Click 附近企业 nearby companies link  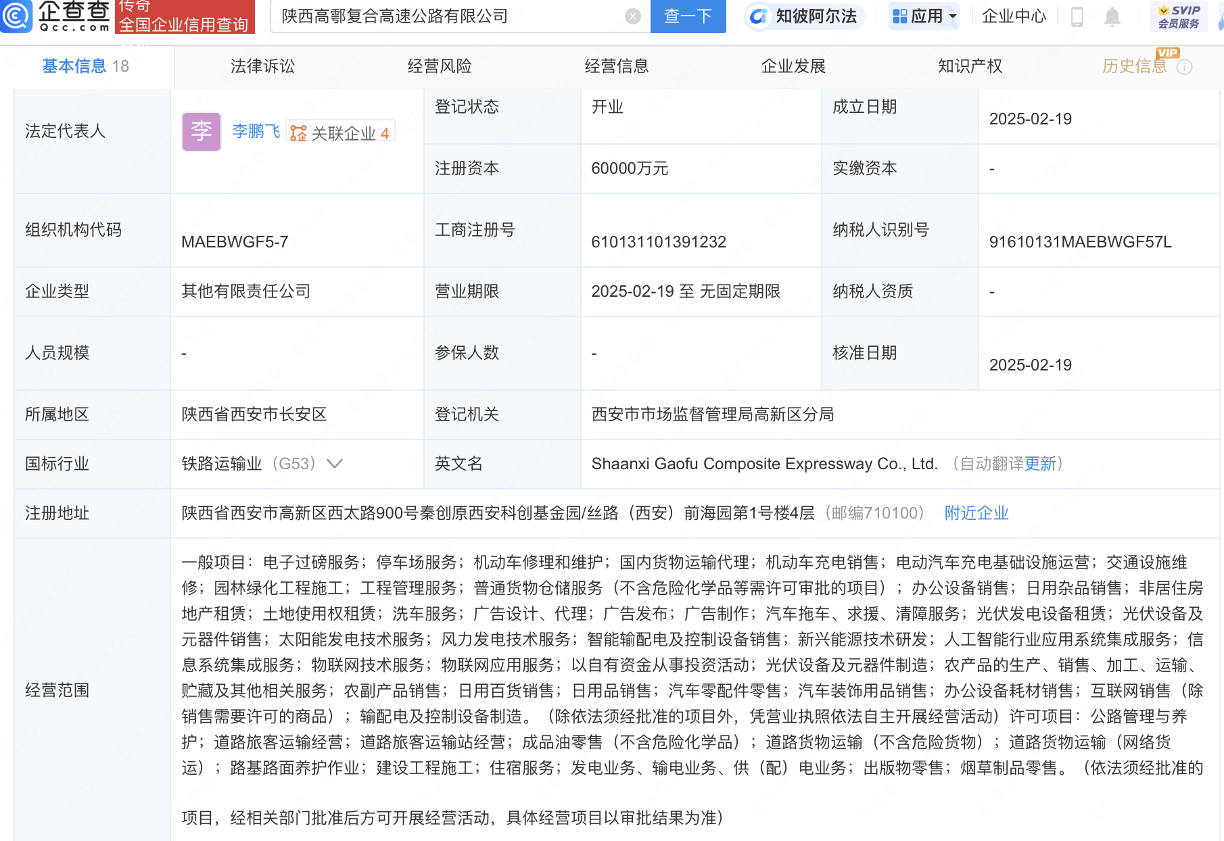pos(976,513)
